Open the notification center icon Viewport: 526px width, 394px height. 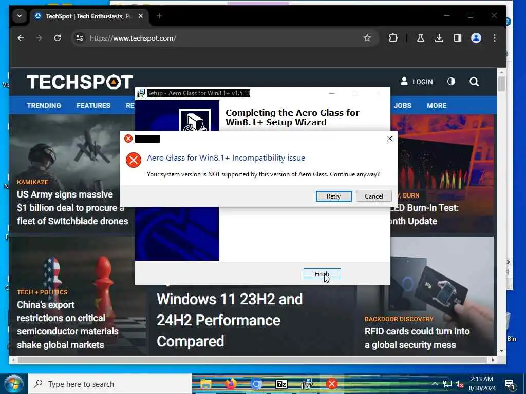(509, 384)
